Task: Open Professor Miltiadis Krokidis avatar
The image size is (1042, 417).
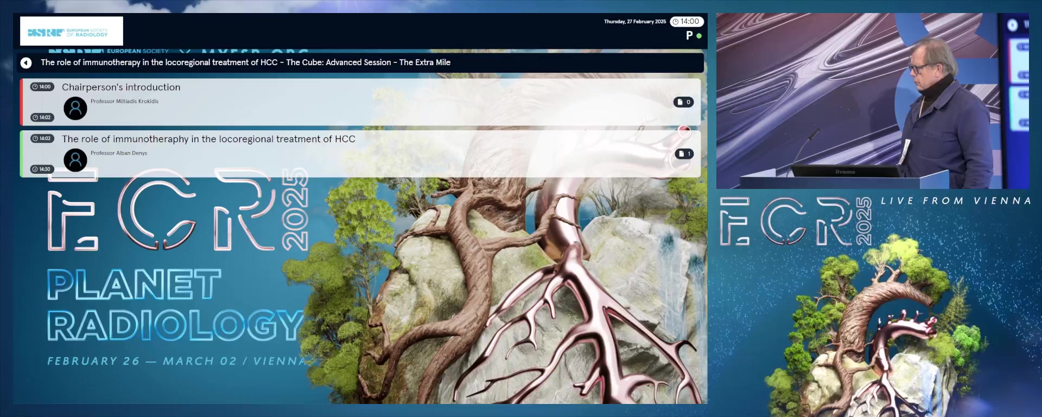Action: (x=75, y=109)
